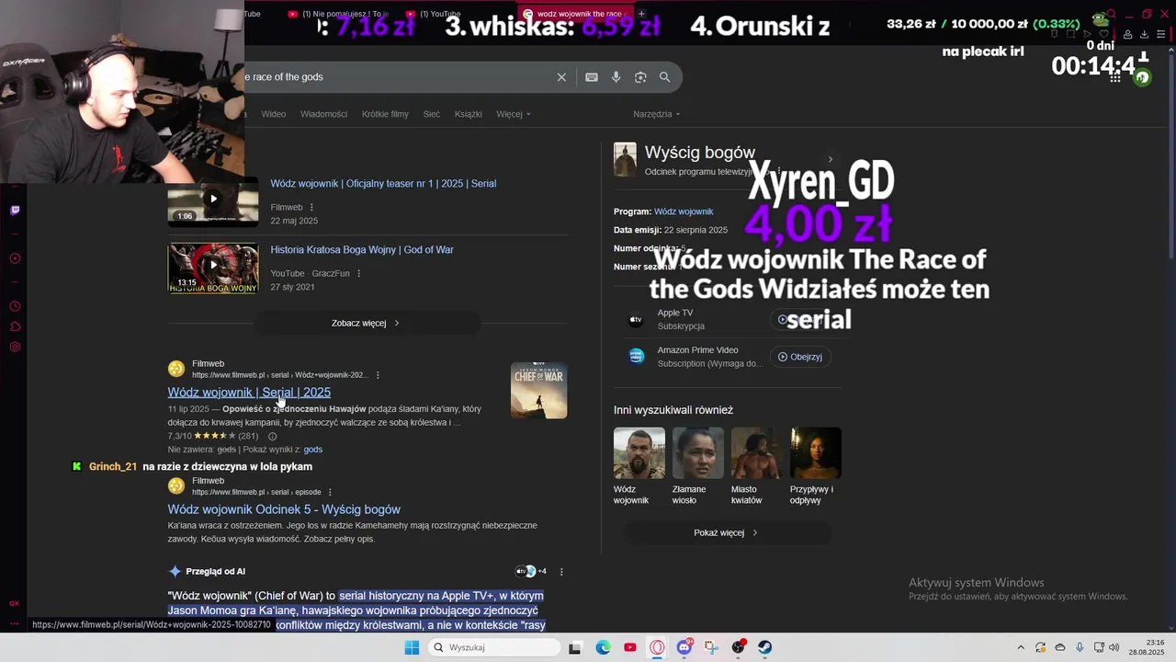
Task: Show results with 'gods' link
Action: click(x=312, y=450)
